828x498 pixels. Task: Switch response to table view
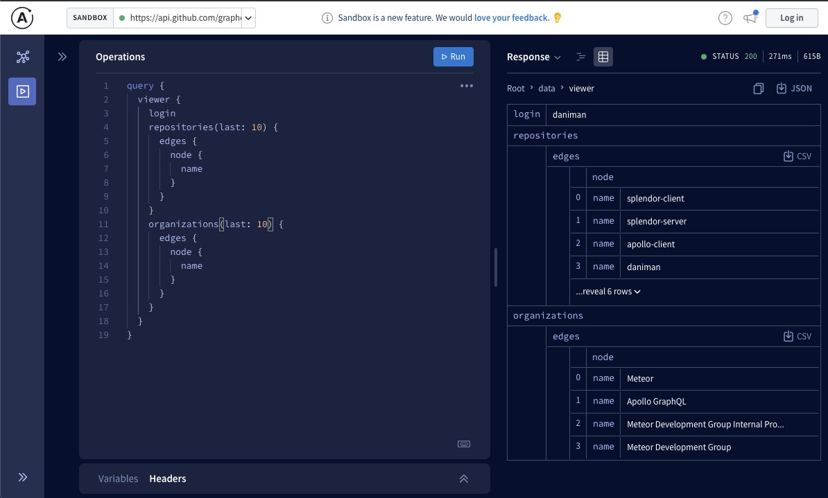603,57
